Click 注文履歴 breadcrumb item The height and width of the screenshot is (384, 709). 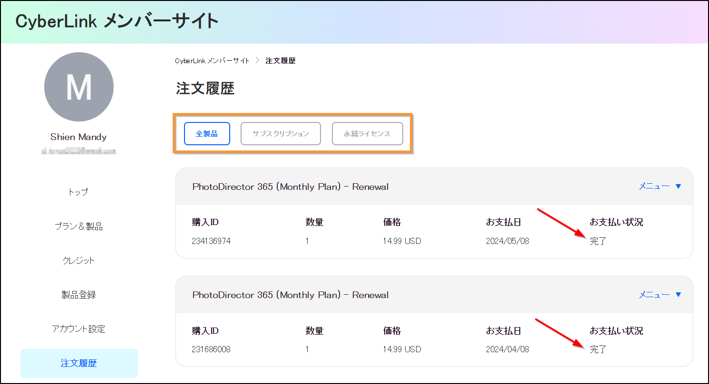click(281, 61)
